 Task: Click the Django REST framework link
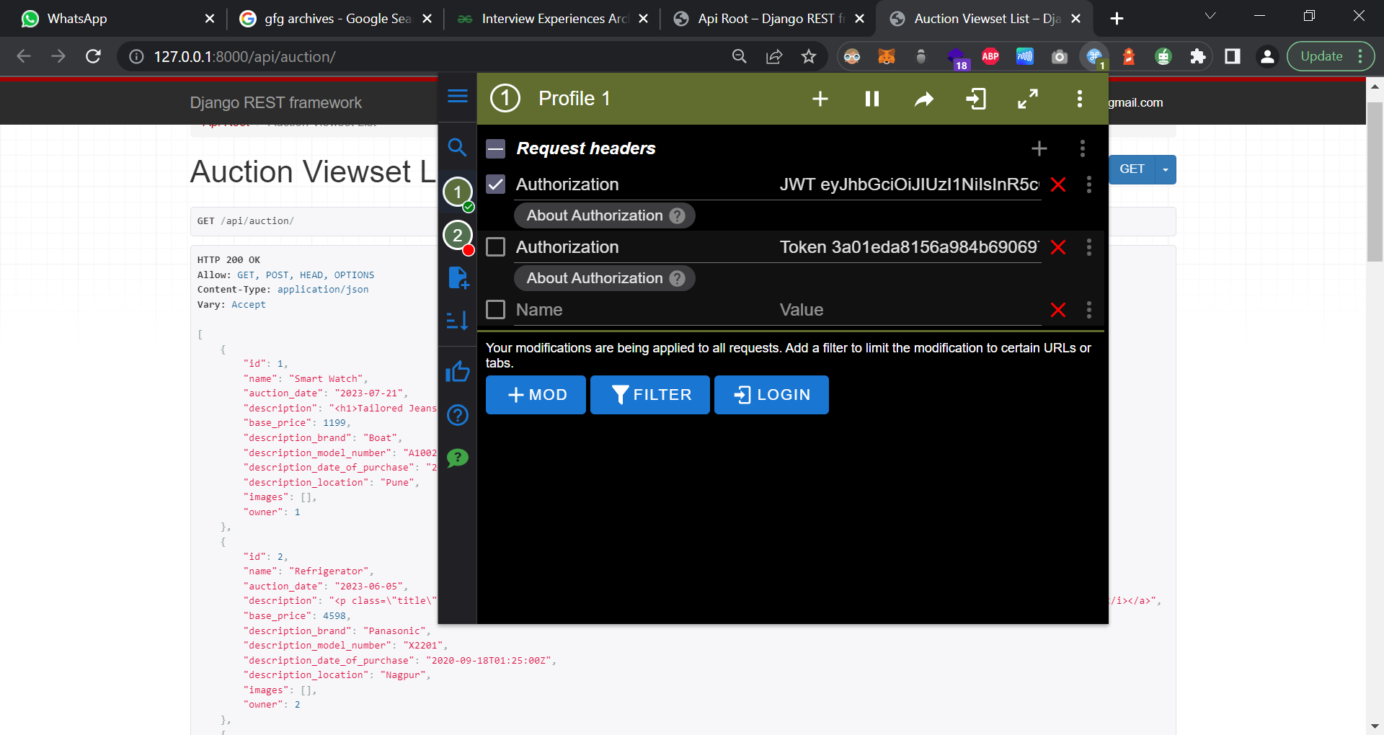pyautogui.click(x=276, y=103)
